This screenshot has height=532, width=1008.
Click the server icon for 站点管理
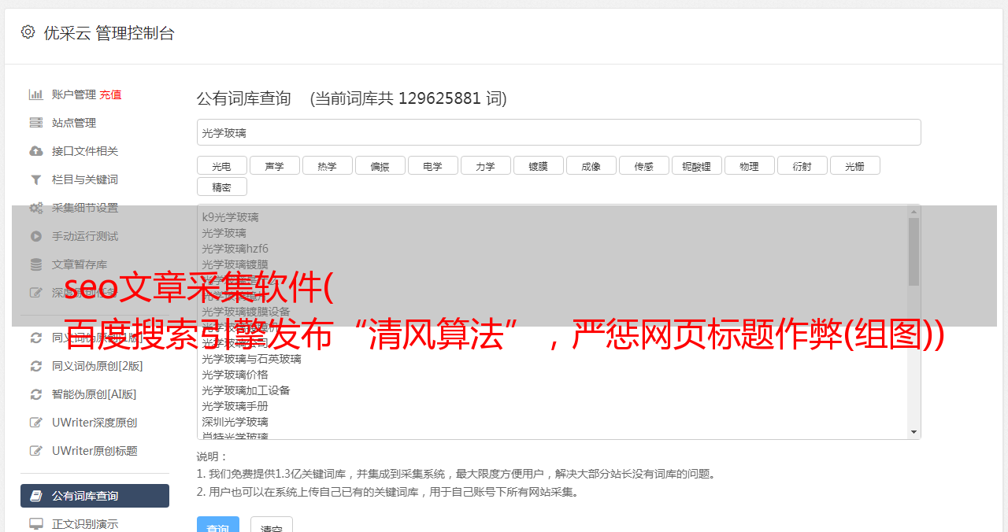click(x=35, y=123)
